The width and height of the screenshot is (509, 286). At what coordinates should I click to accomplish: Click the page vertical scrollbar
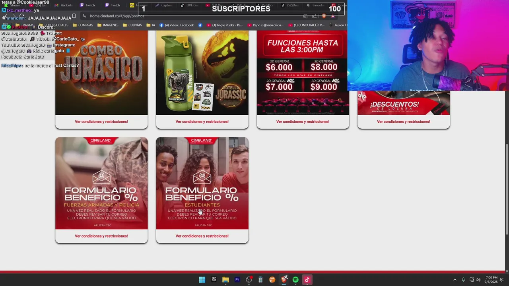507,189
